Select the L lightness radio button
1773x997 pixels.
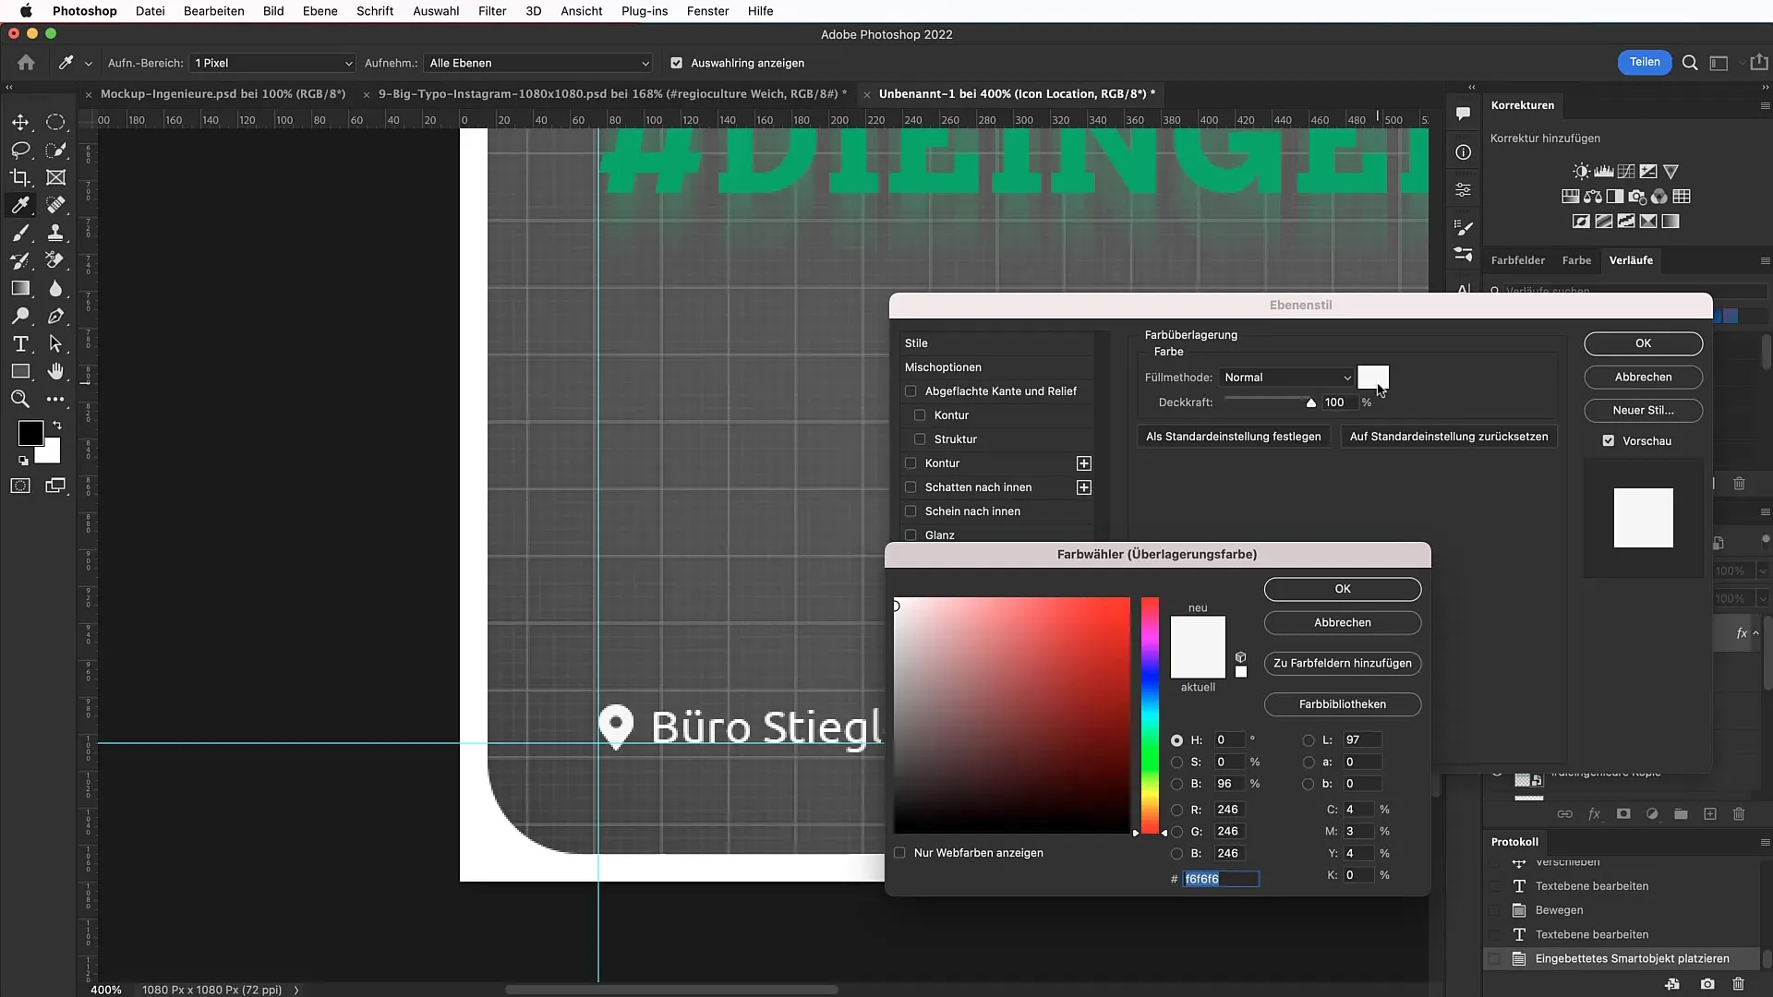click(x=1309, y=740)
